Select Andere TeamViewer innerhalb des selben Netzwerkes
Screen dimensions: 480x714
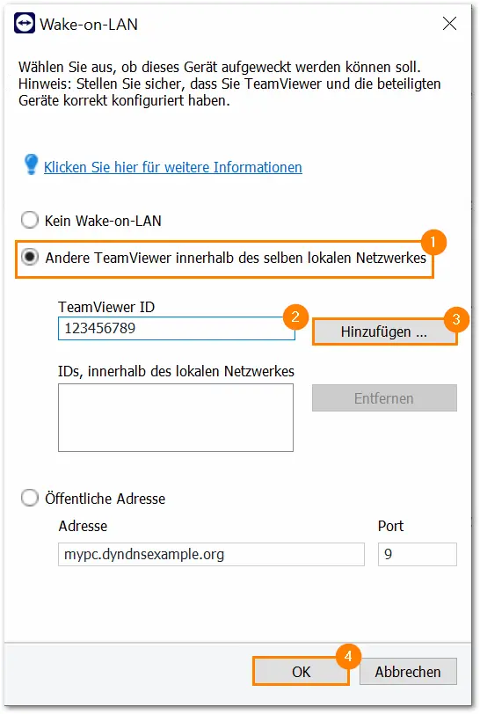coord(30,258)
